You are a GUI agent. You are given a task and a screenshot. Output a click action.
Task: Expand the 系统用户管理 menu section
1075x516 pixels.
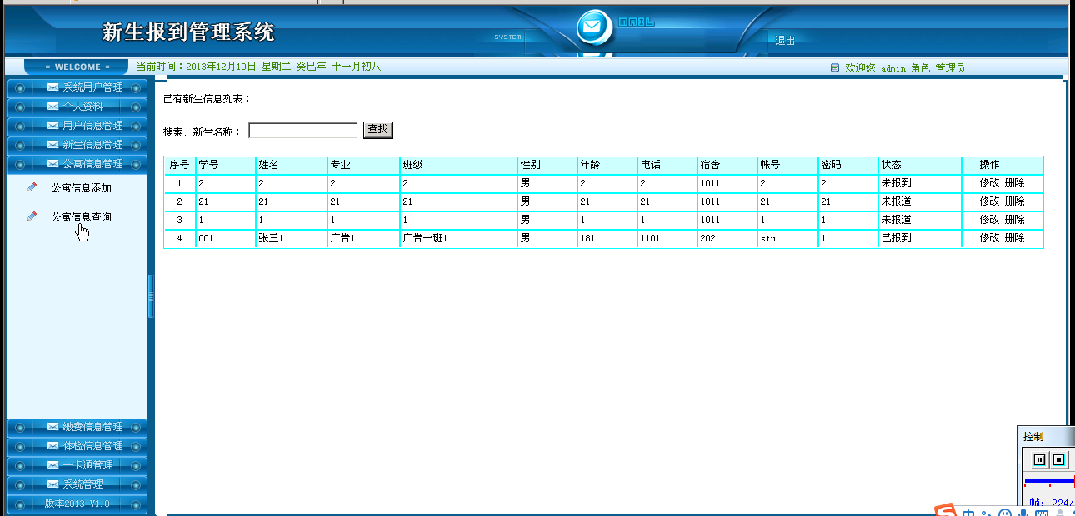(77, 87)
